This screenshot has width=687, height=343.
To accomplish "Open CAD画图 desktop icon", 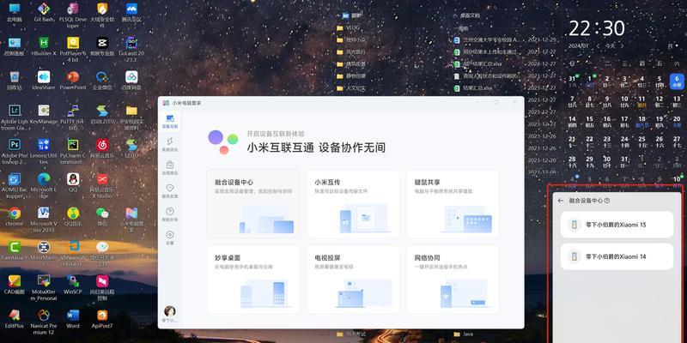I will (15, 285).
